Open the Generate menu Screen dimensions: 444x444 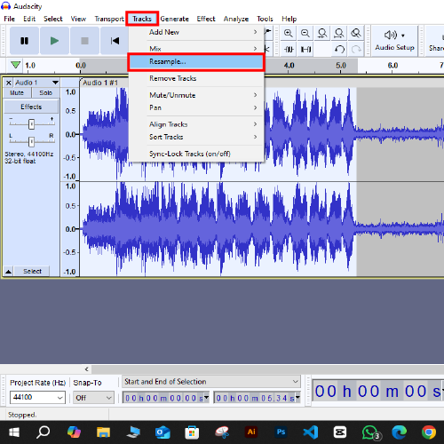point(174,19)
